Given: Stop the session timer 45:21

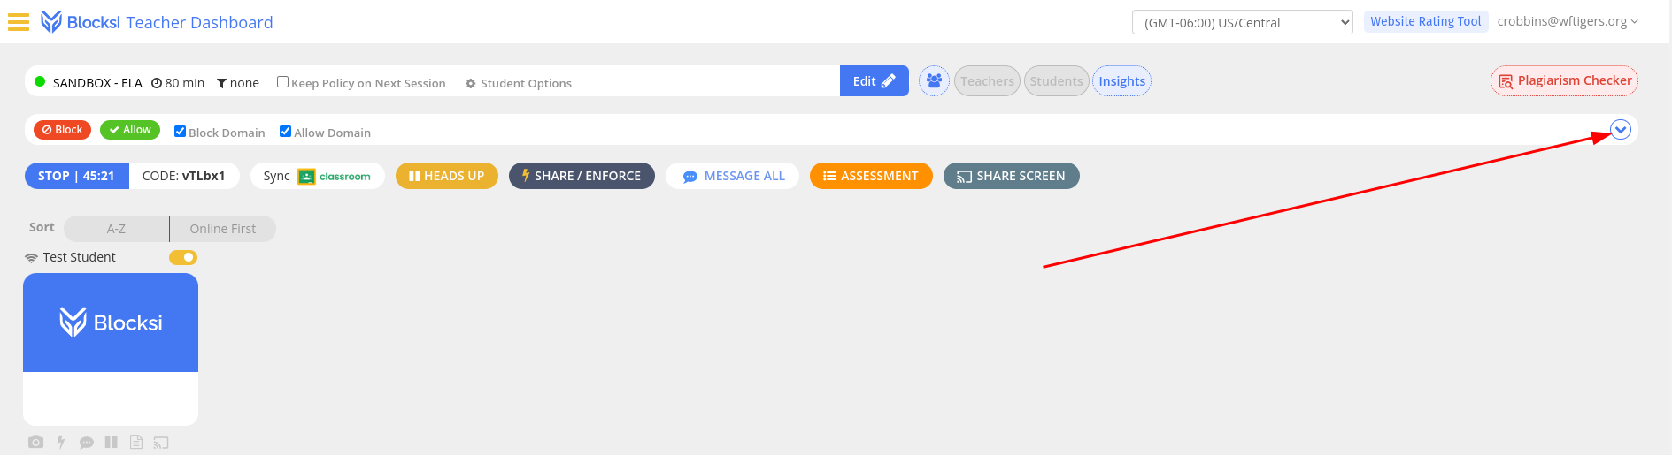Looking at the screenshot, I should point(76,176).
